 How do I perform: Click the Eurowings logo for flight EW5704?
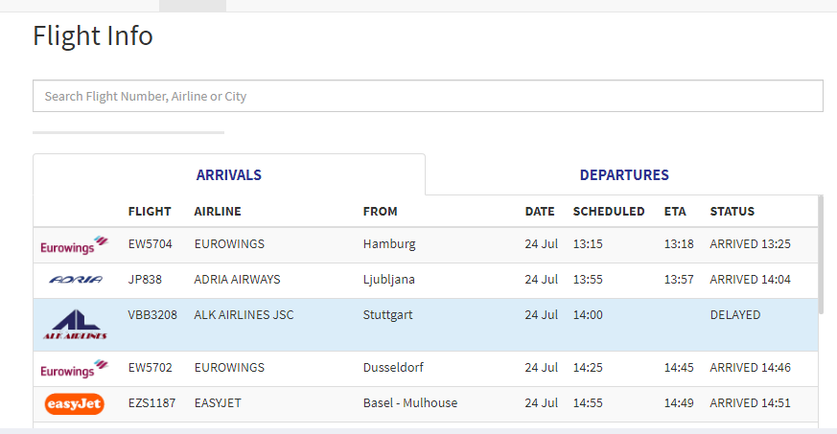pos(74,245)
